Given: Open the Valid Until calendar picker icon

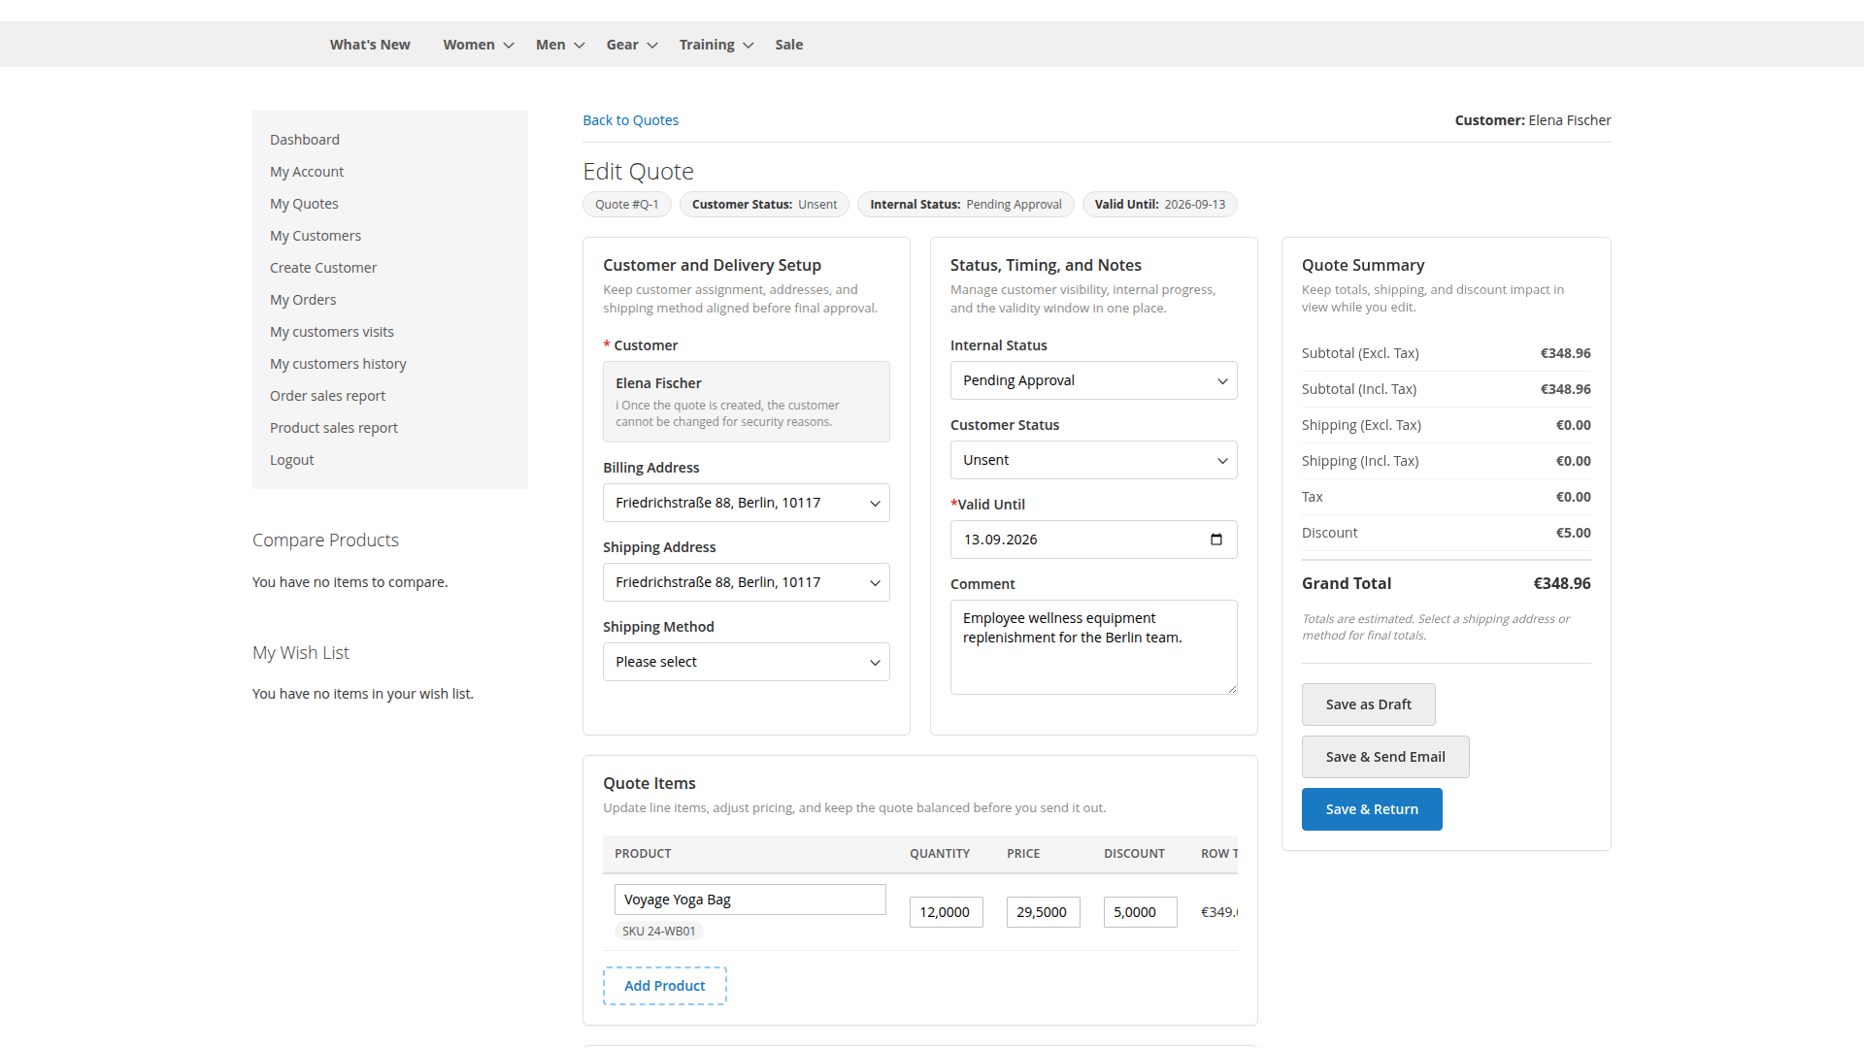Looking at the screenshot, I should pos(1216,540).
